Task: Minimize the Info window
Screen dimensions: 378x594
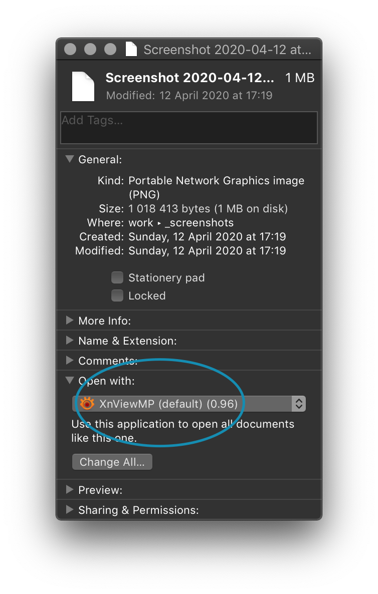Action: [90, 50]
